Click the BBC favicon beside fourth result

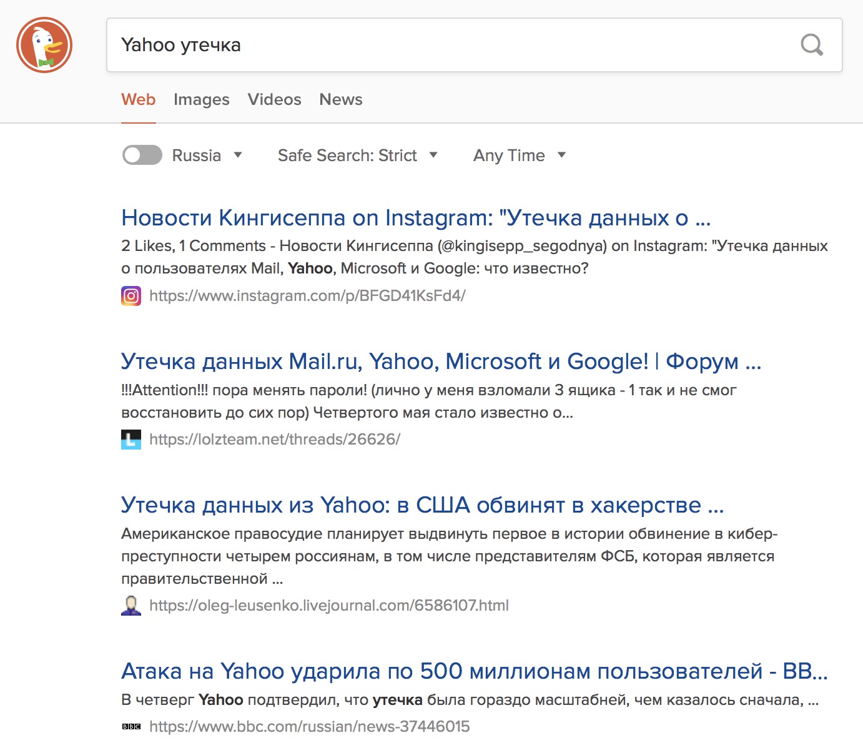tap(131, 727)
